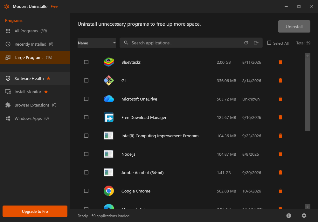Tick the Adobe Acrobat (64-bit) checkbox
Screen dimensions: 318x222
click(86, 173)
